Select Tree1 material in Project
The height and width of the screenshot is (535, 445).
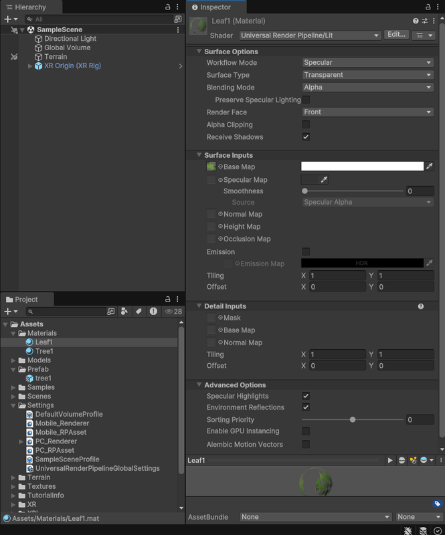tap(44, 351)
